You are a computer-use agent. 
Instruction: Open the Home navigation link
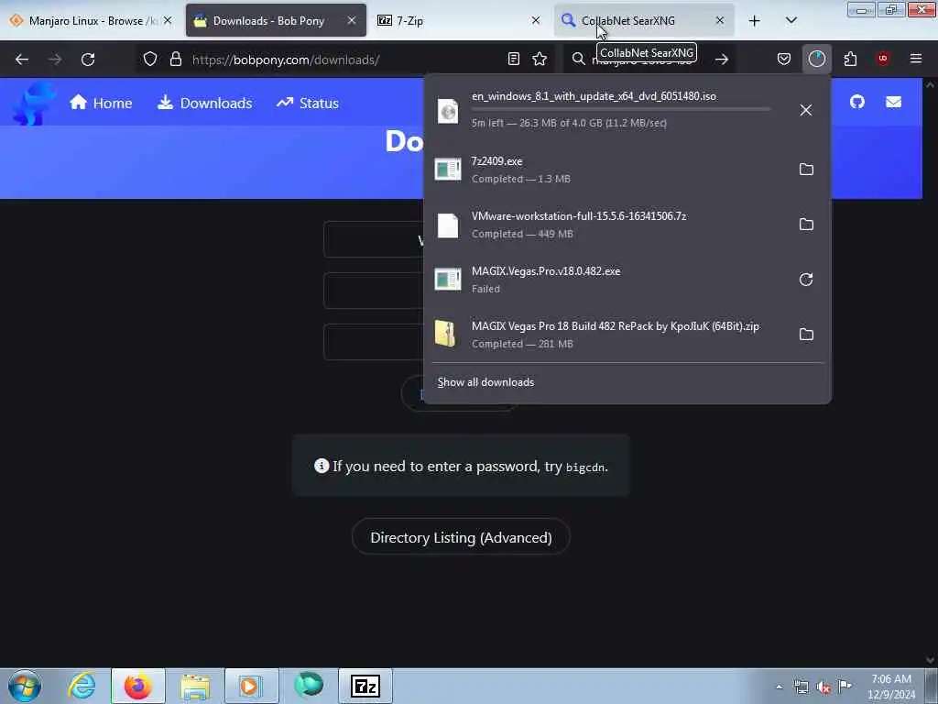(x=101, y=103)
